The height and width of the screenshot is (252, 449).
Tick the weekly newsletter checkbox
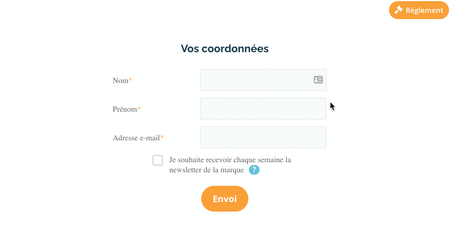point(158,161)
